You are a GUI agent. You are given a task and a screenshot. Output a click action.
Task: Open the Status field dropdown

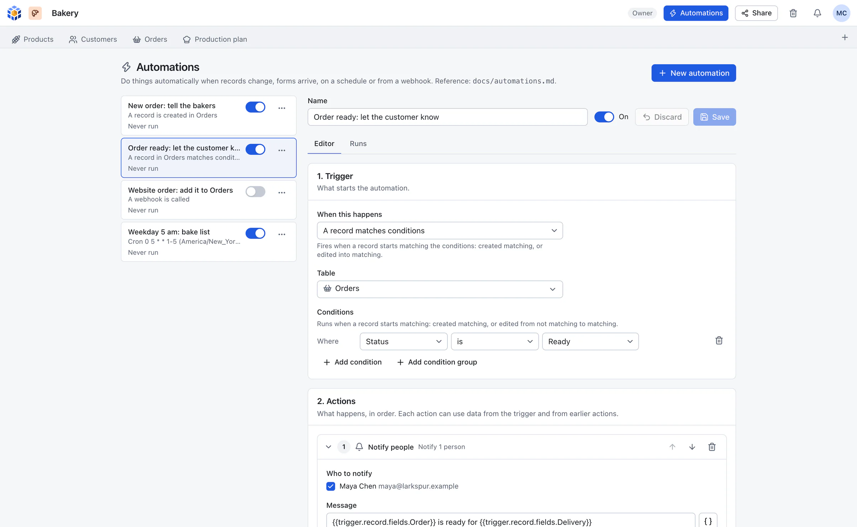[404, 341]
